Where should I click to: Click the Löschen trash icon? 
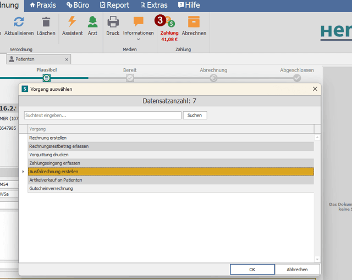click(x=46, y=22)
